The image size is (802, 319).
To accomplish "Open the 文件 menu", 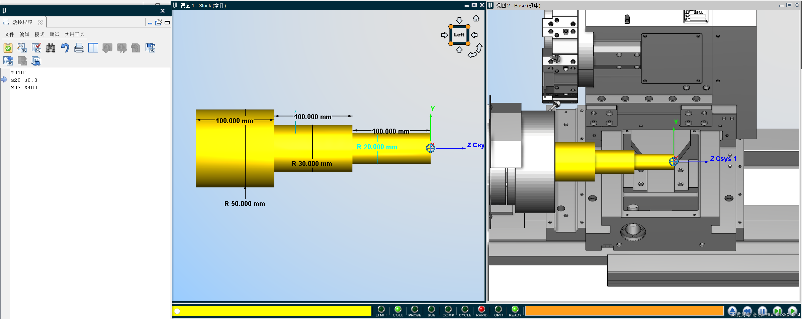I will coord(9,34).
